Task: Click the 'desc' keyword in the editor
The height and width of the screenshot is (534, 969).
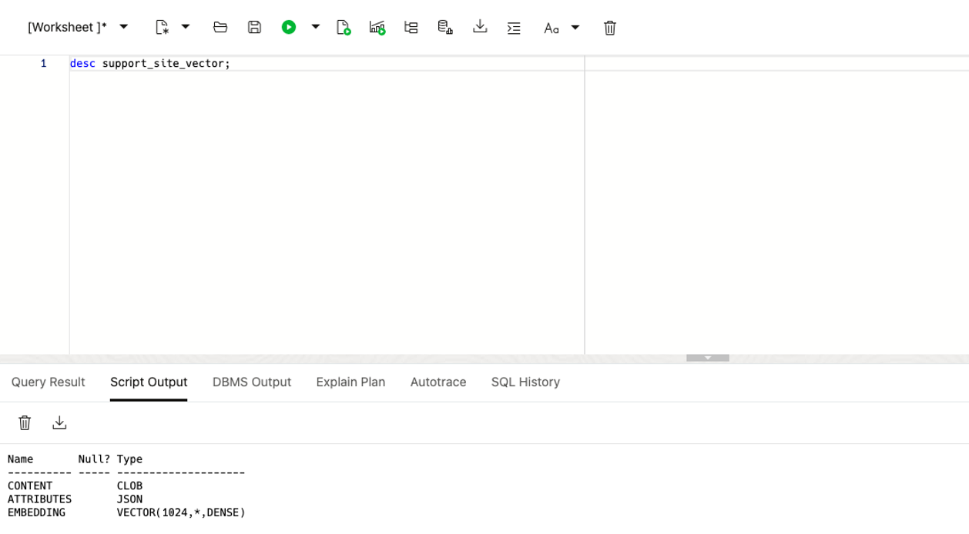Action: 82,63
